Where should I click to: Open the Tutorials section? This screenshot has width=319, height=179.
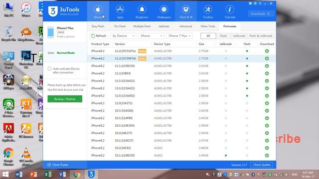click(x=230, y=11)
